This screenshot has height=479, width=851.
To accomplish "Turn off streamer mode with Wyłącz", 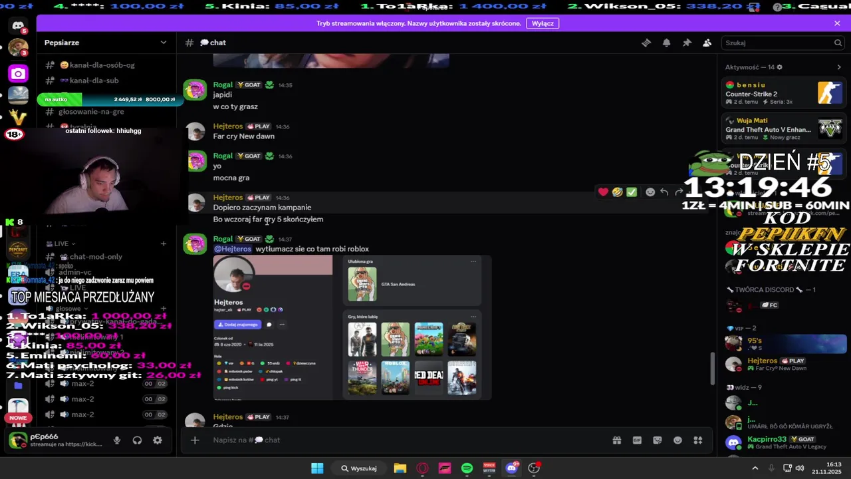I will [543, 23].
